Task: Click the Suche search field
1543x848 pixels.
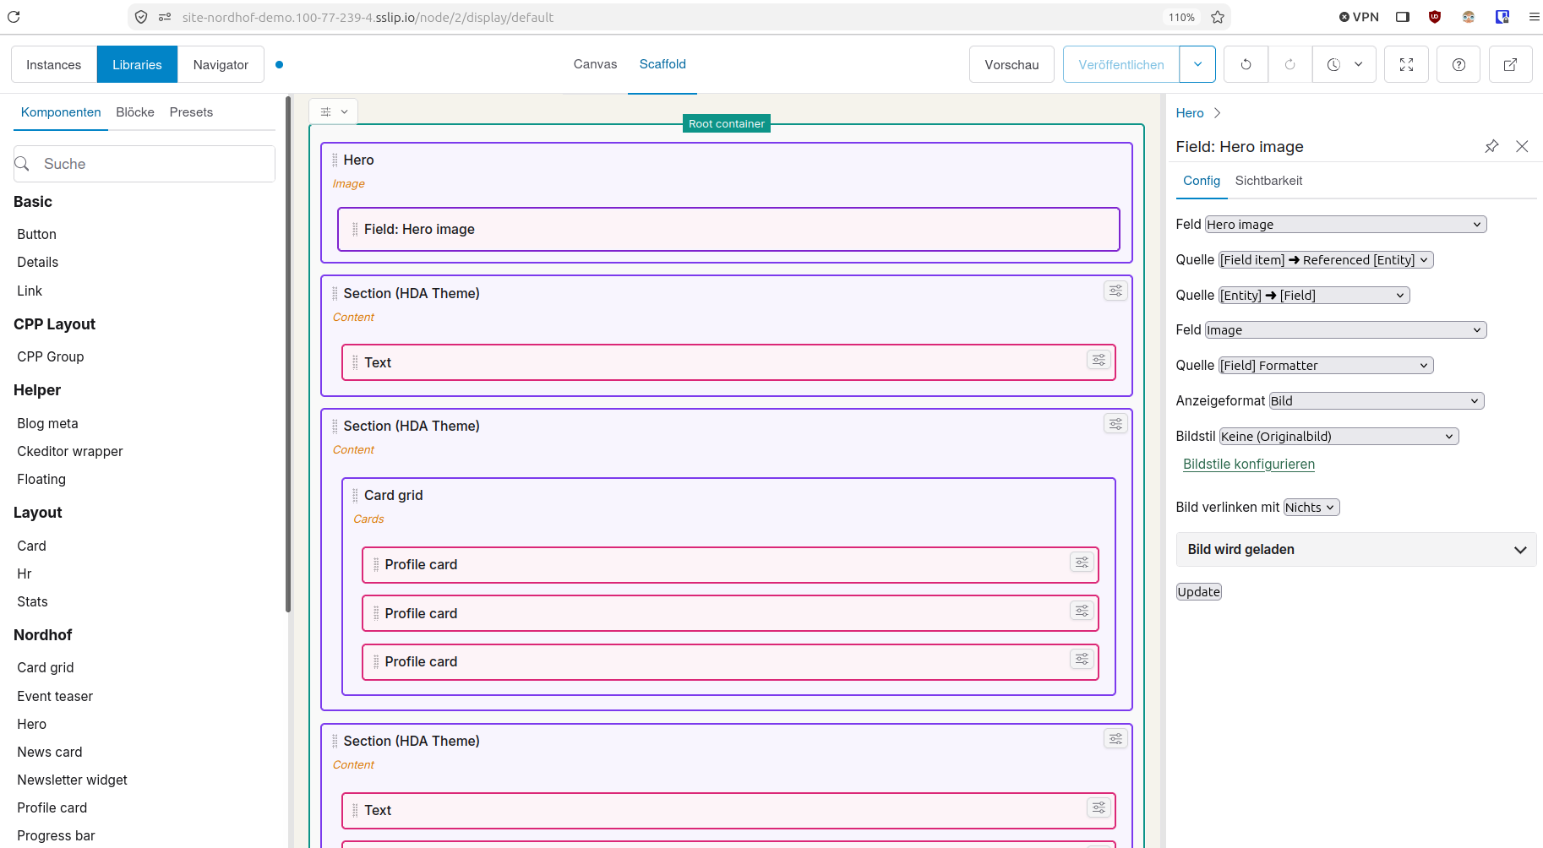Action: pos(144,164)
